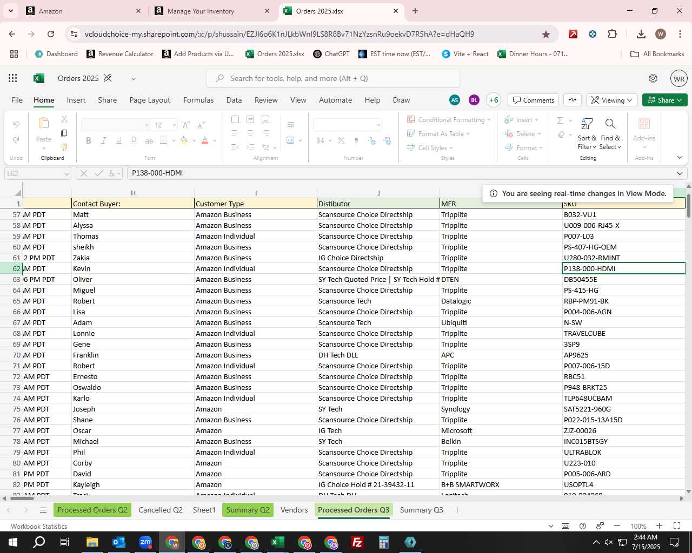Click the Copy icon in Clipboard group

(64, 133)
